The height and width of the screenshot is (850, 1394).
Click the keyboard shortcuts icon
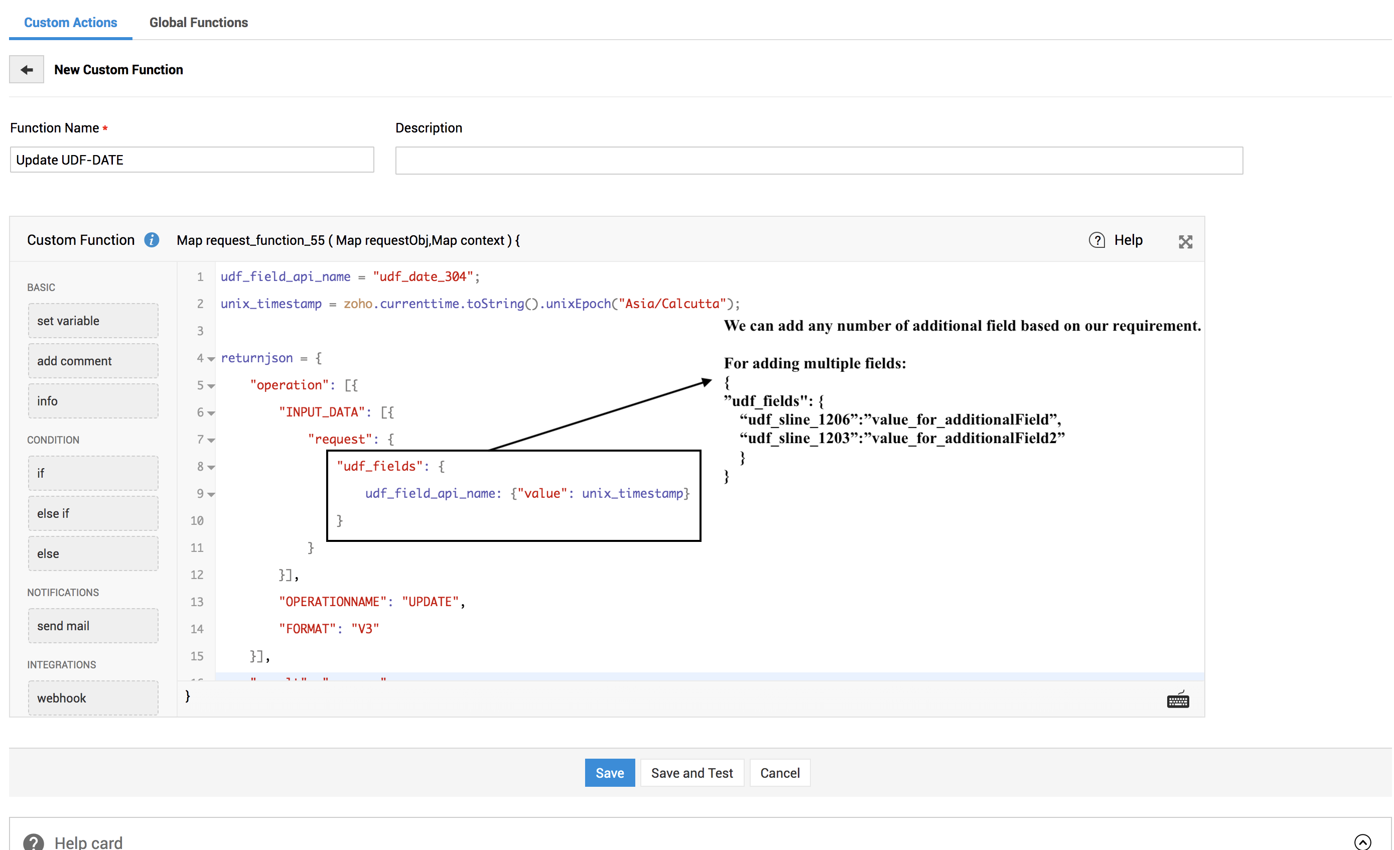pos(1178,700)
